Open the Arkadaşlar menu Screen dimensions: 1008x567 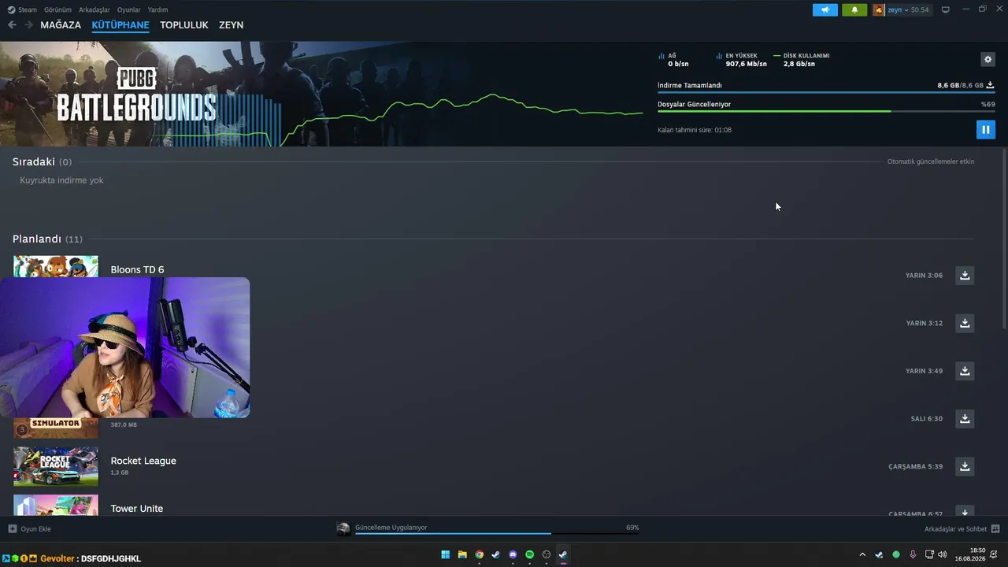click(94, 10)
